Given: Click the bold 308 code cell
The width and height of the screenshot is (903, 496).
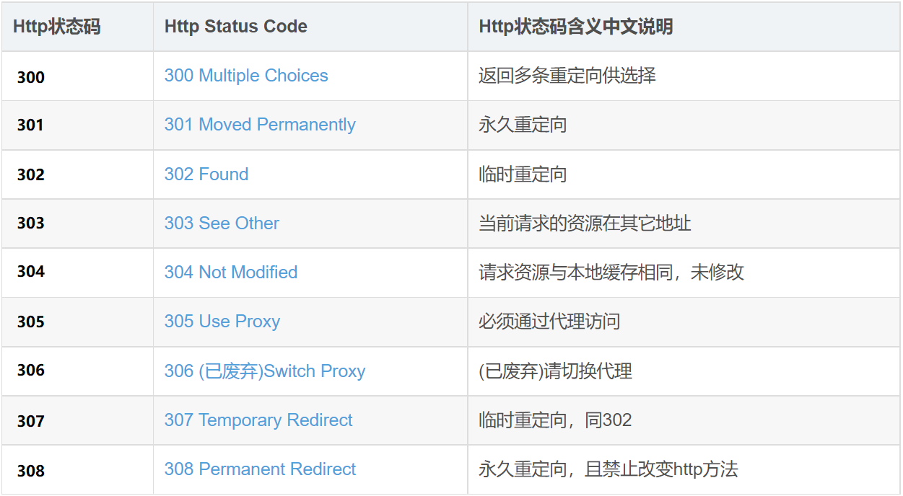Looking at the screenshot, I should pyautogui.click(x=31, y=471).
